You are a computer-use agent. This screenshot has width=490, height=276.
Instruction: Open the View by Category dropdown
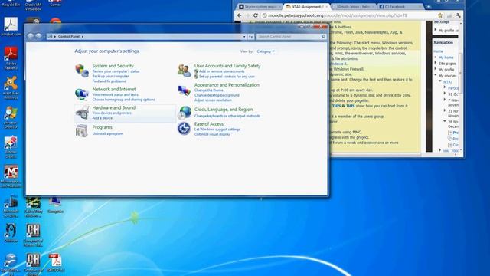(x=266, y=51)
